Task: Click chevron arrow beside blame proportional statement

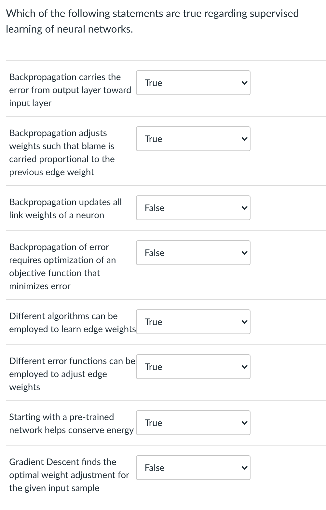Action: coord(245,139)
